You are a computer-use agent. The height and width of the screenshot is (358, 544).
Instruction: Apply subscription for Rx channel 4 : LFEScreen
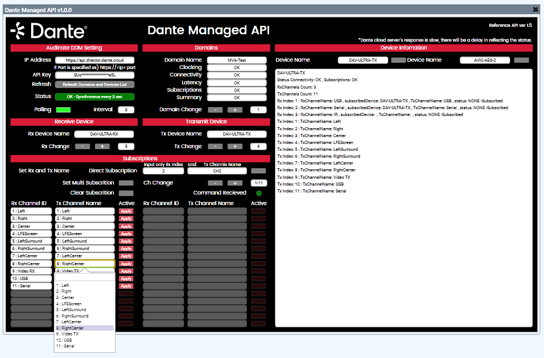(x=126, y=234)
